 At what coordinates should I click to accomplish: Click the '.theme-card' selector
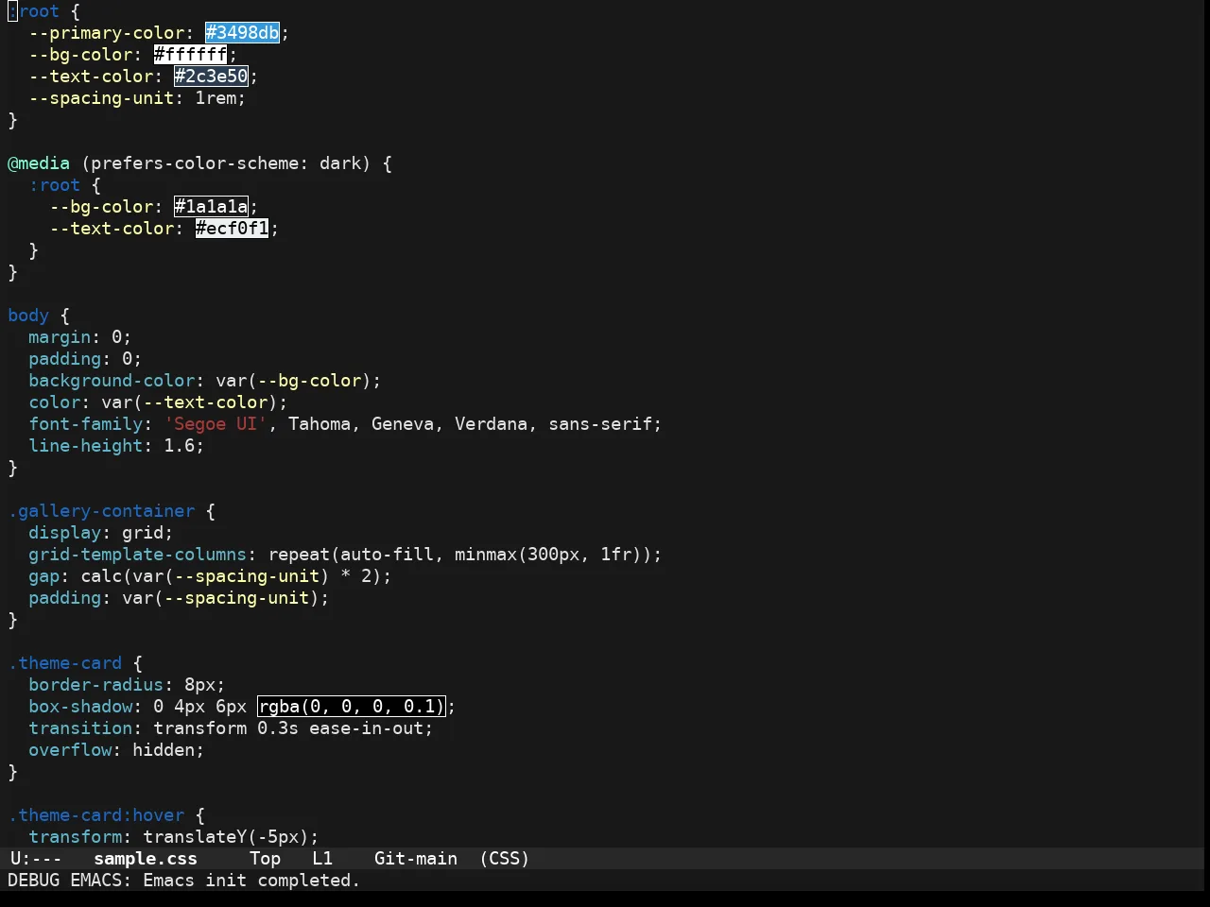tap(64, 663)
